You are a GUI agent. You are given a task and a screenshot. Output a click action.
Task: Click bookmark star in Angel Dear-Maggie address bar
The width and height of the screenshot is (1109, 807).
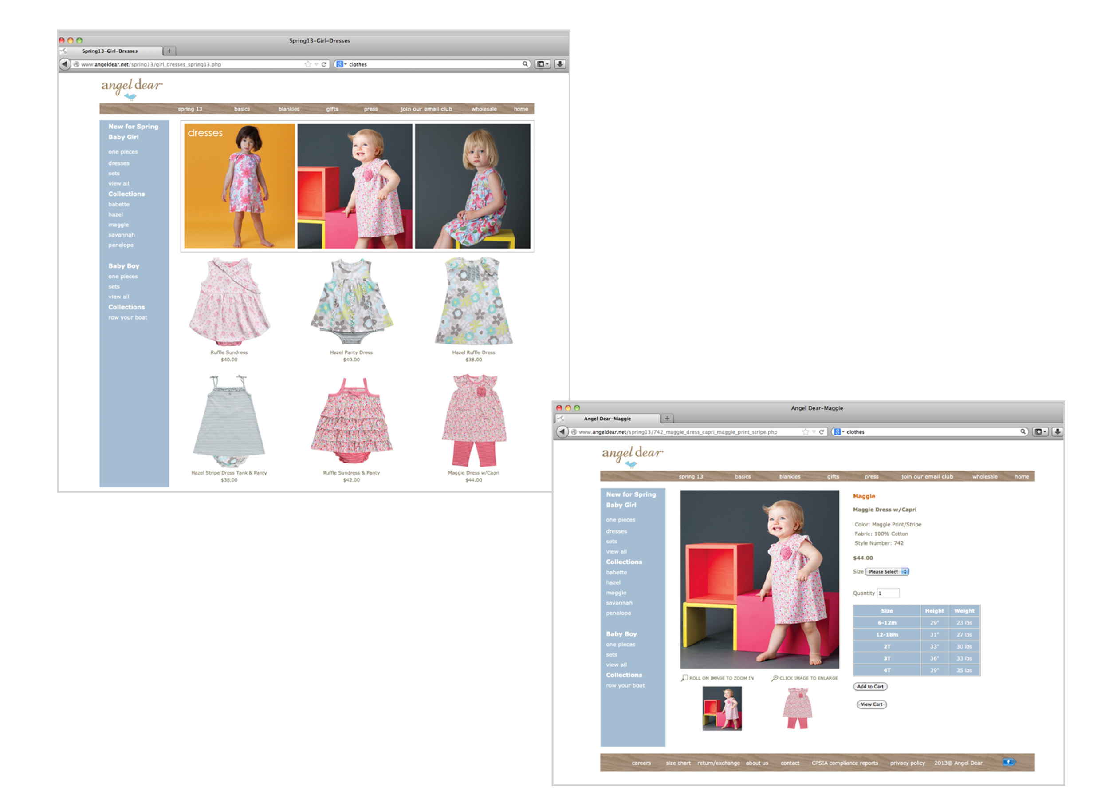click(x=805, y=431)
